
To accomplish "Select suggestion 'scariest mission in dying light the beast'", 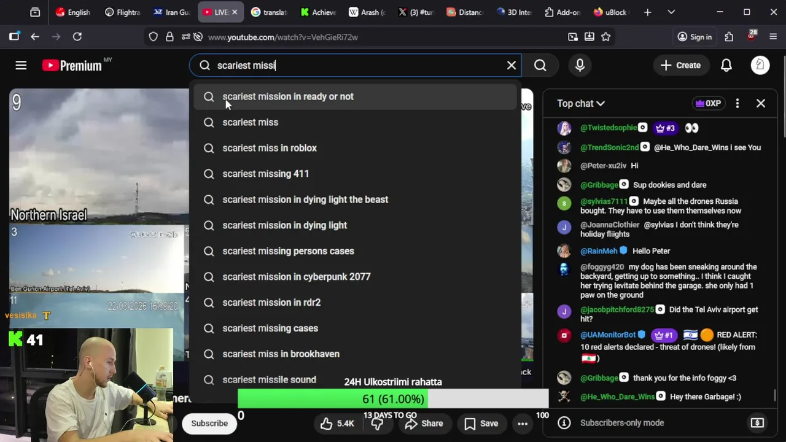I will click(356, 200).
